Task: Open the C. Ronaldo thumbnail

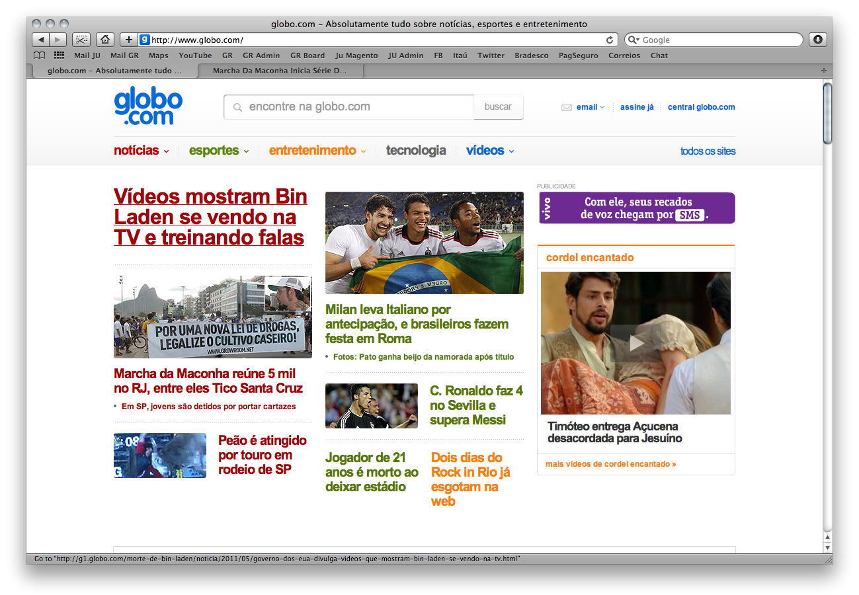Action: [372, 406]
